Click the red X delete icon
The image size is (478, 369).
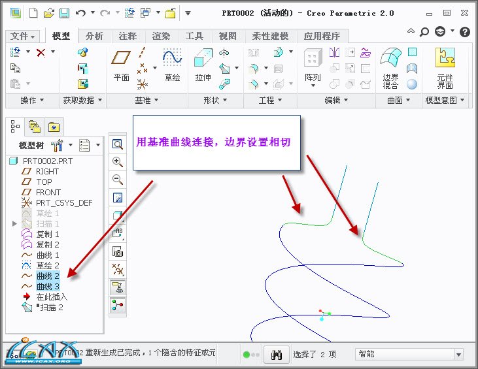coord(41,52)
